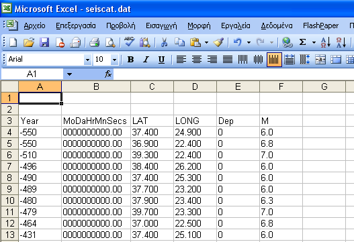354x242 pixels.
Task: Paste with the clipboard icon
Action: pyautogui.click(x=195, y=42)
